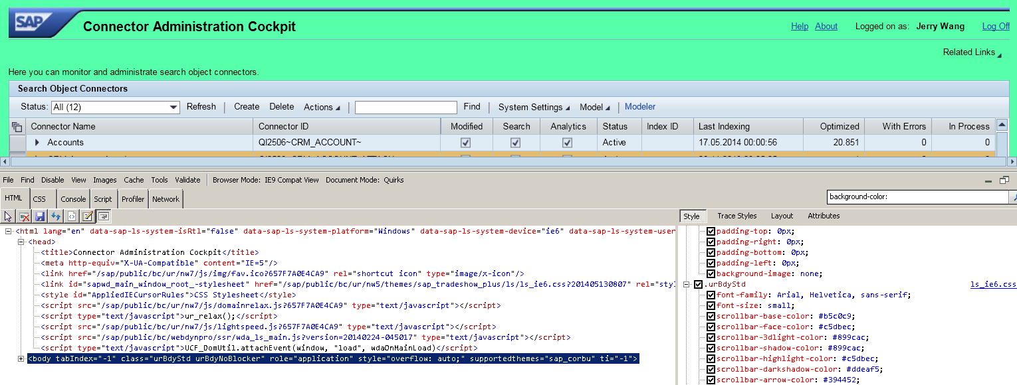Open the Images menu
The width and height of the screenshot is (1017, 385).
click(105, 180)
